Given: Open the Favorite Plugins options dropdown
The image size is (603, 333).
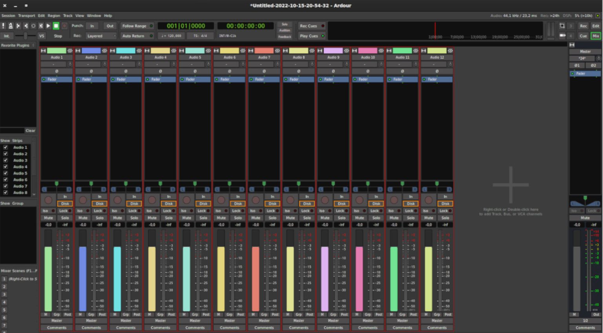Looking at the screenshot, I should (33, 45).
